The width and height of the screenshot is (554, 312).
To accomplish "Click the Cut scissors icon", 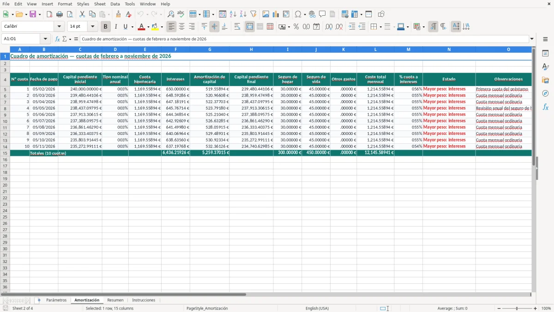I will pos(82,14).
